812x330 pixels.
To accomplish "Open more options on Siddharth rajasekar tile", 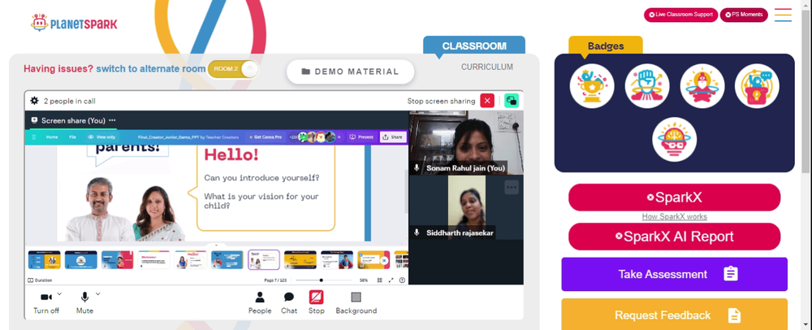I will pyautogui.click(x=512, y=187).
